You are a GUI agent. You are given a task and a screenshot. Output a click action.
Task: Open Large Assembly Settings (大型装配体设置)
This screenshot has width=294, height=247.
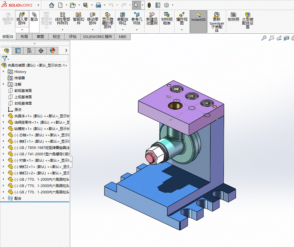pos(248,20)
